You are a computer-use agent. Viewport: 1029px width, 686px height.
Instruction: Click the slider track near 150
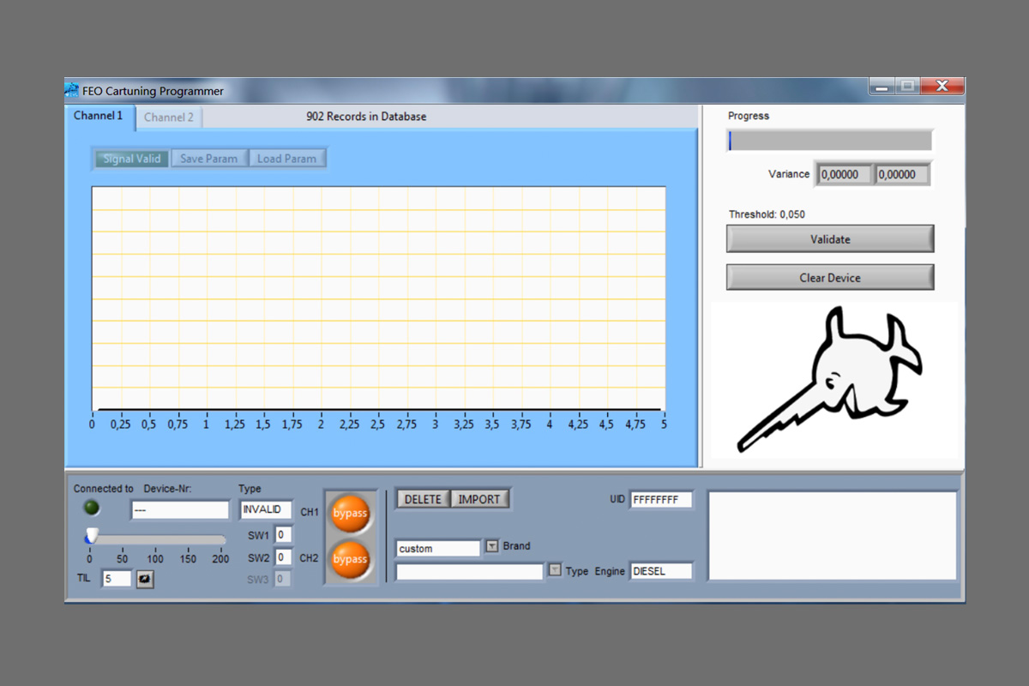click(x=188, y=539)
